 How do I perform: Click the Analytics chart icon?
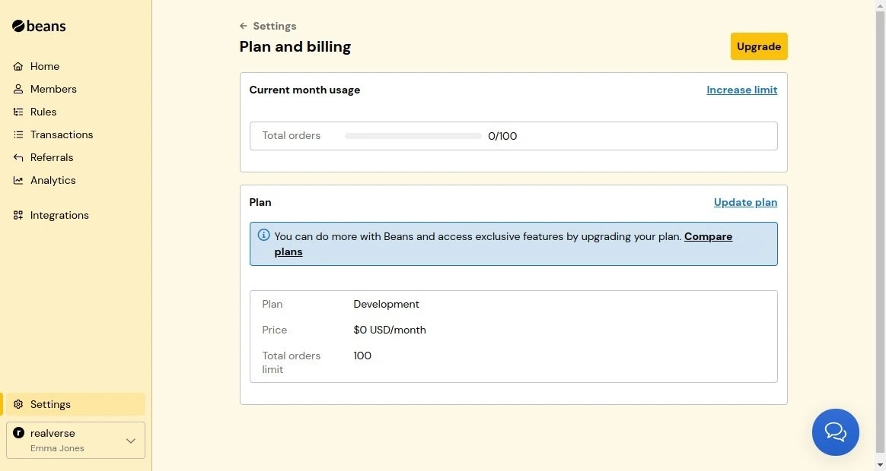tap(18, 181)
